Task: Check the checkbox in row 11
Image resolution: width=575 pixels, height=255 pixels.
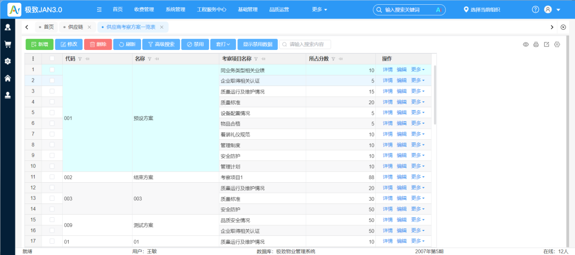Action: [x=52, y=177]
